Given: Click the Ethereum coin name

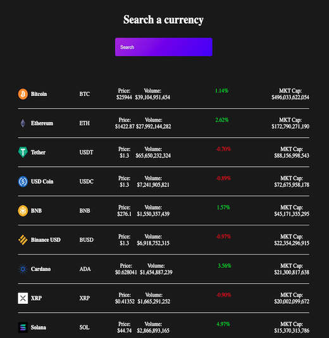Looking at the screenshot, I should click(x=42, y=123).
